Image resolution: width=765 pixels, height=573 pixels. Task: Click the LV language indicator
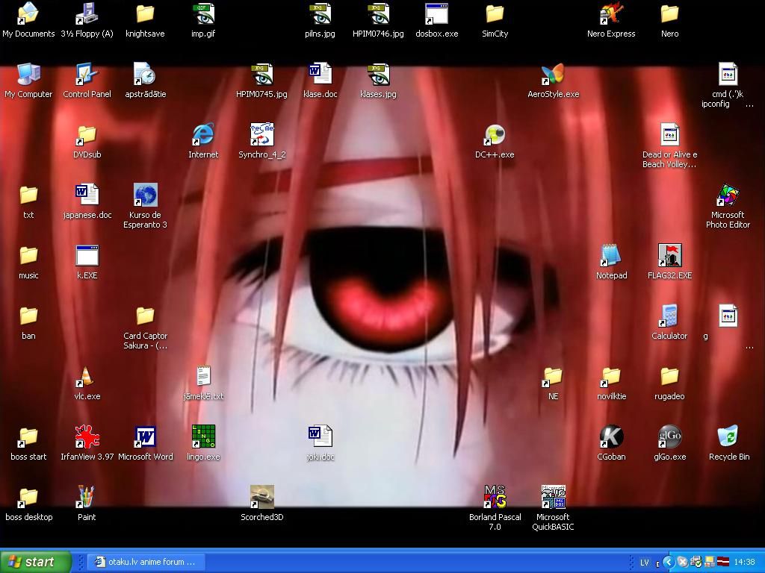tap(645, 563)
